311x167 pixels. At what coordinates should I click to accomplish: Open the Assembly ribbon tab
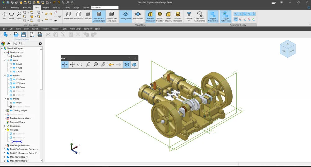coord(15,7)
